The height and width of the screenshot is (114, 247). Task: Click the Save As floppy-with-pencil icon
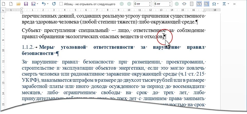pos(33,4)
